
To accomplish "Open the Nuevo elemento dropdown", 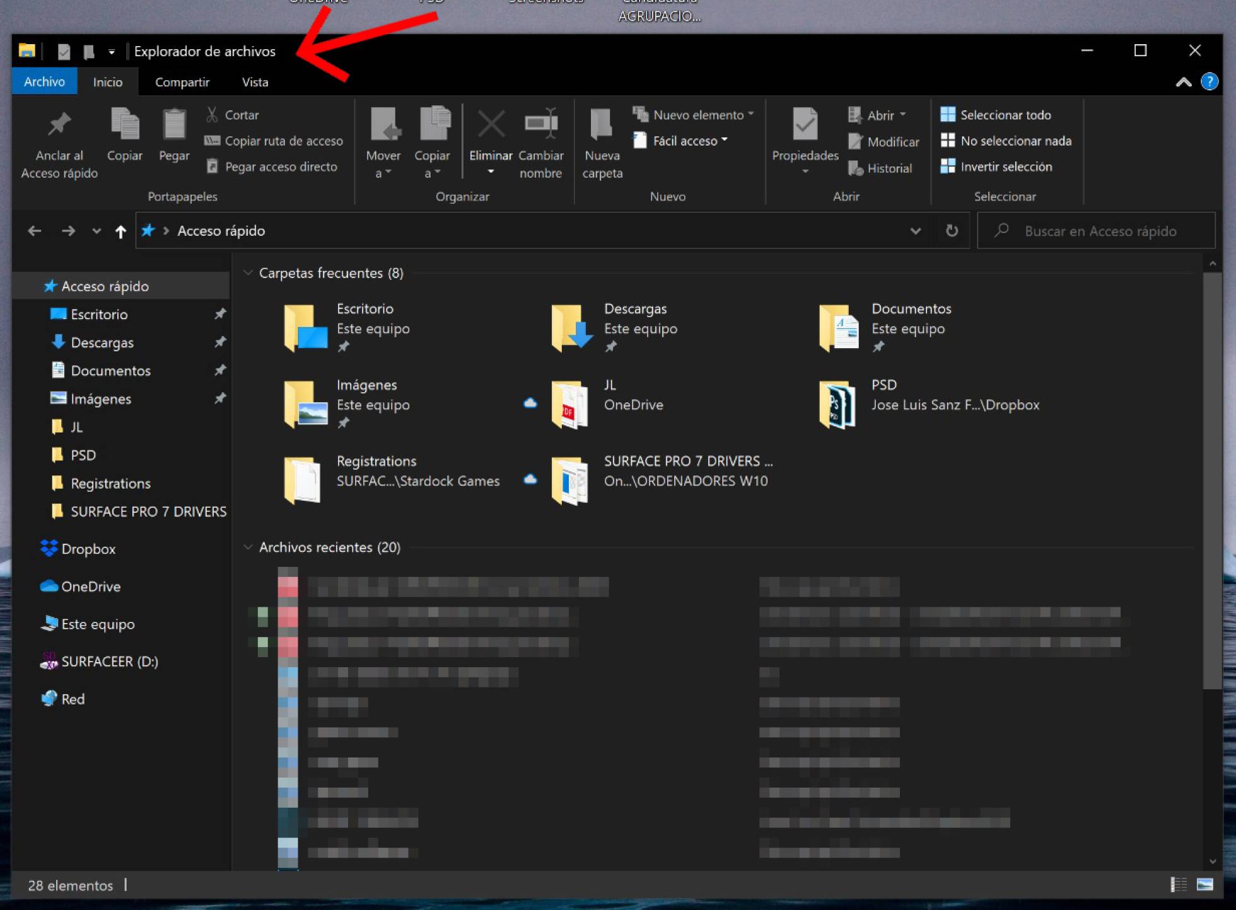I will pyautogui.click(x=694, y=115).
